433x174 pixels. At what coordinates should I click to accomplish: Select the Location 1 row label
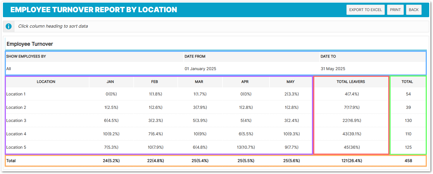[16, 94]
